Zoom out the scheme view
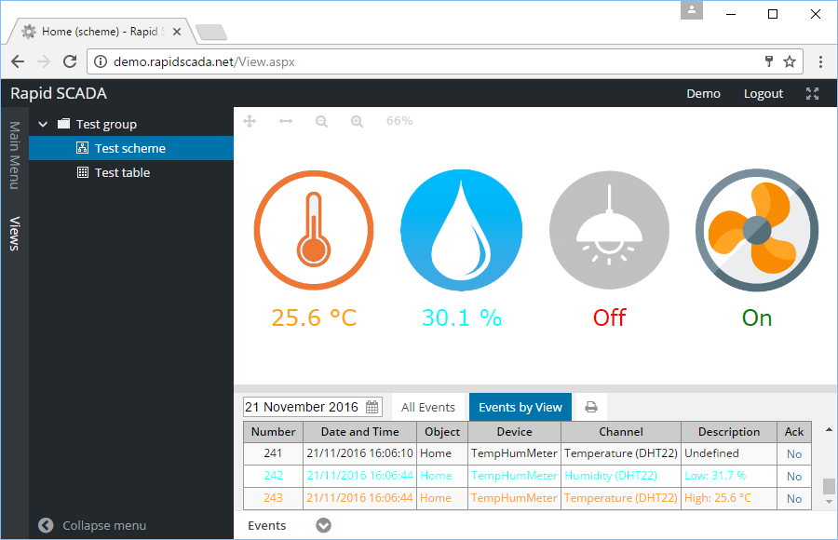The image size is (838, 540). [321, 120]
